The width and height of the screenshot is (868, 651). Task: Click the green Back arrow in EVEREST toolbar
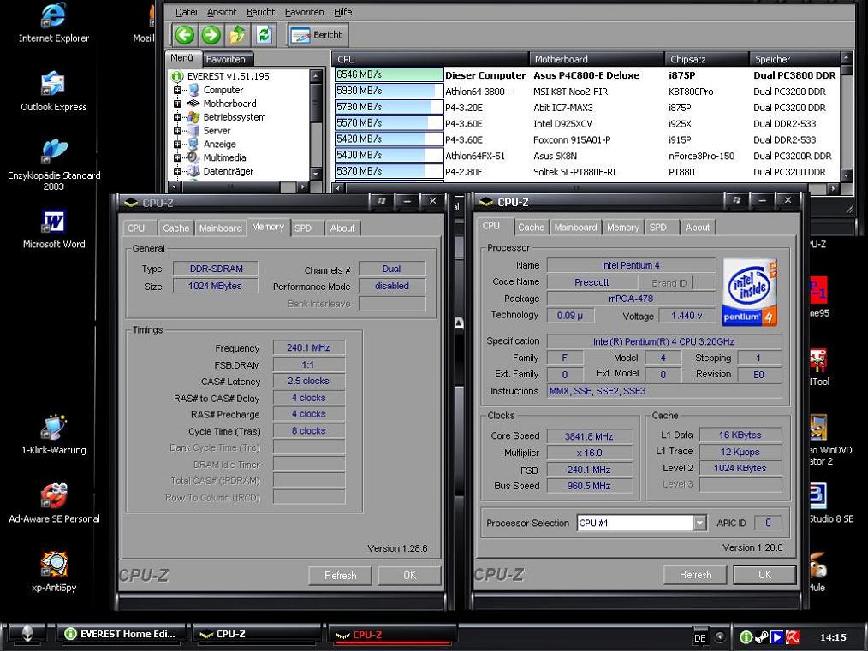(x=184, y=35)
